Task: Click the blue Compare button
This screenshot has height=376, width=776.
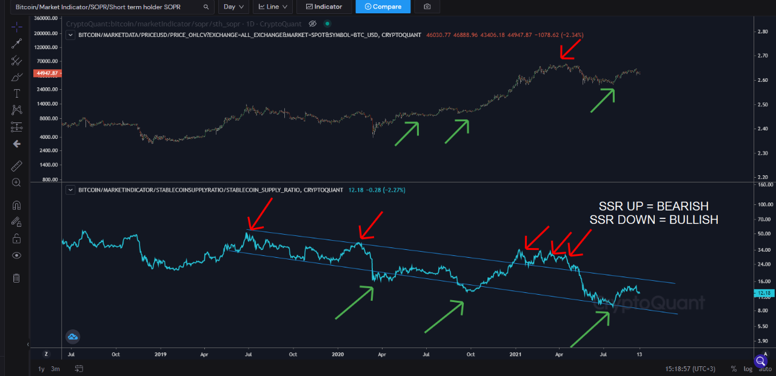Action: pyautogui.click(x=383, y=7)
